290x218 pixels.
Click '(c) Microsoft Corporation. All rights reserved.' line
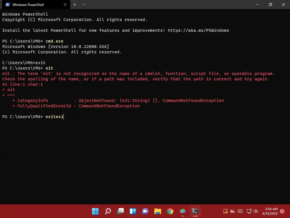62,52
